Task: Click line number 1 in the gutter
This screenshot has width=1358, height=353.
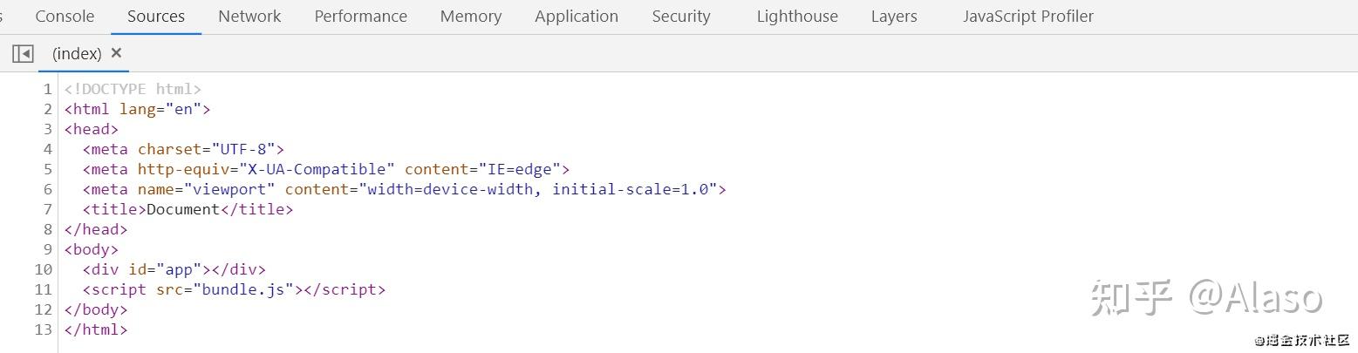Action: coord(48,89)
